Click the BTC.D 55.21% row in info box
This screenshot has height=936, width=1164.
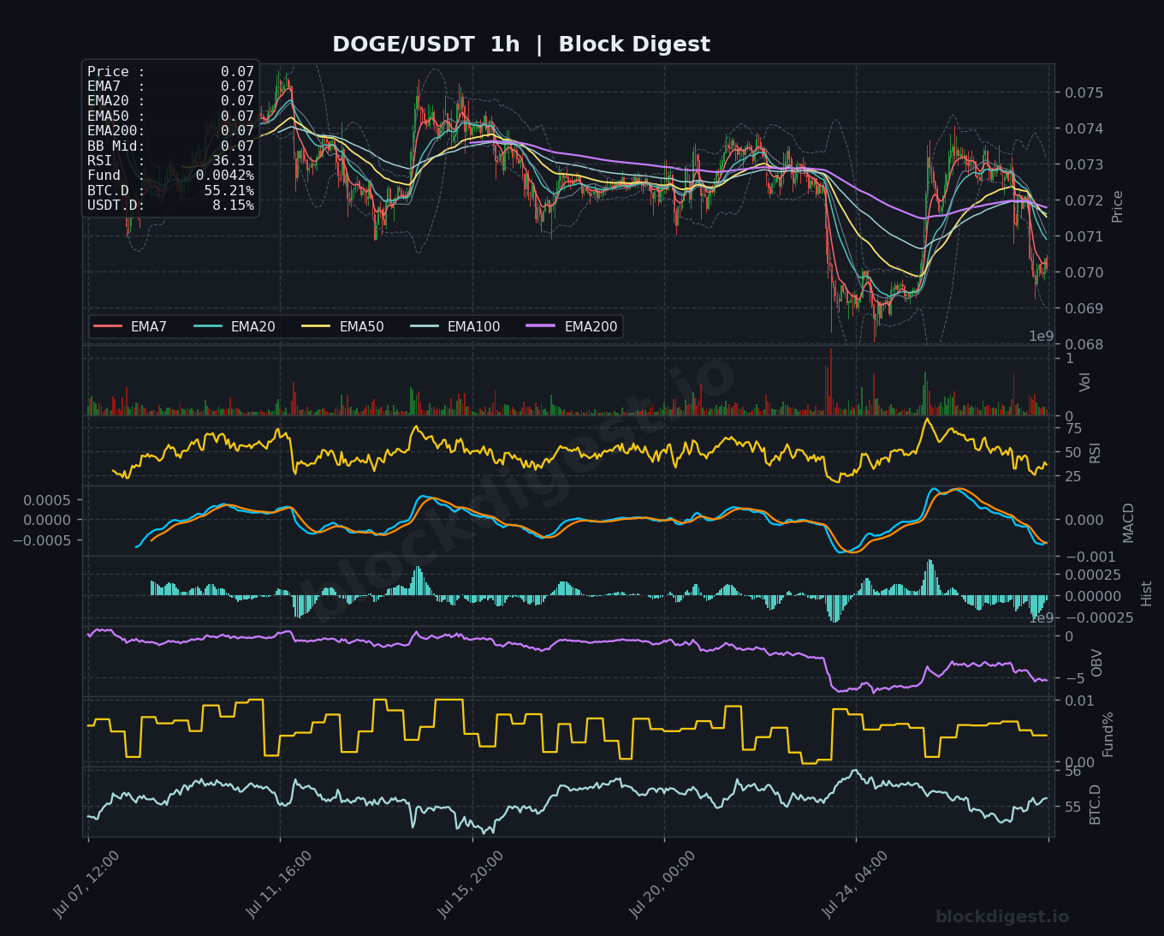point(170,190)
